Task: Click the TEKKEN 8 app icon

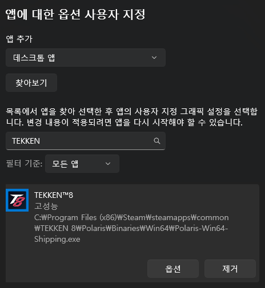Action: [x=17, y=200]
